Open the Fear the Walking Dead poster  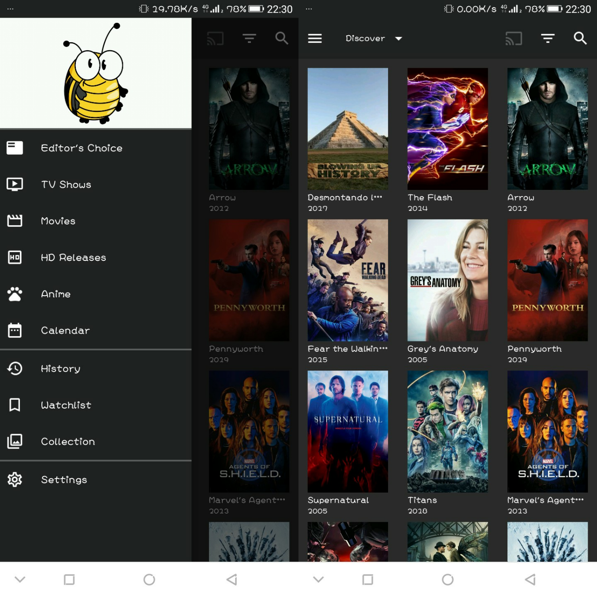[348, 280]
